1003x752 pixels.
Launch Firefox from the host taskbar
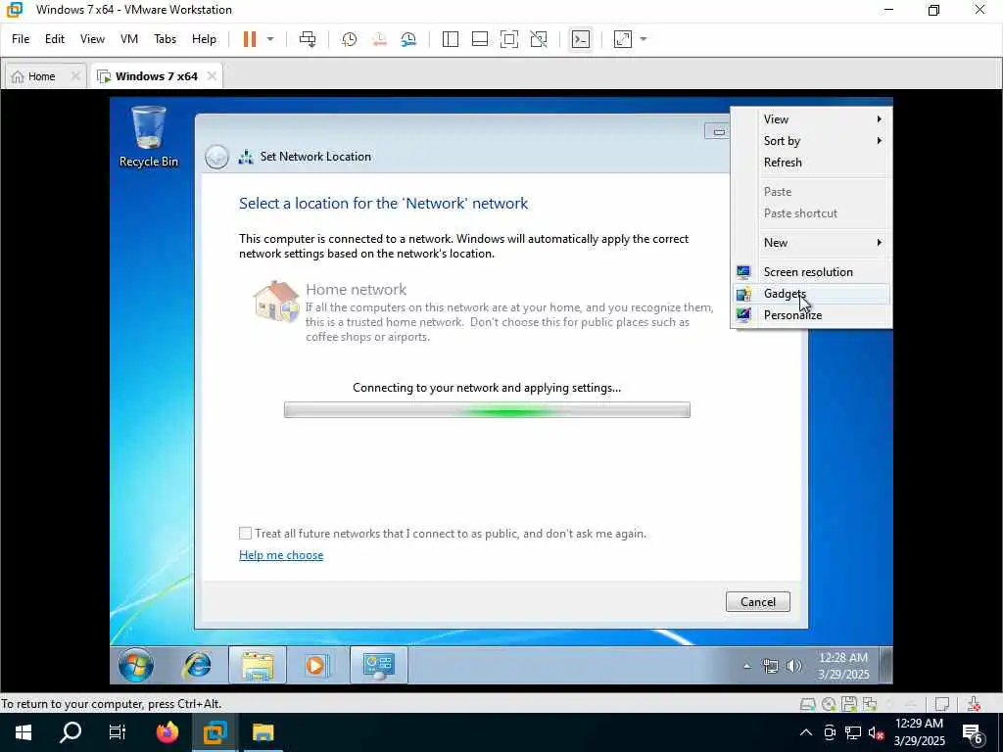167,732
